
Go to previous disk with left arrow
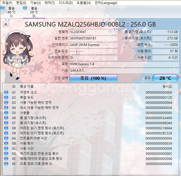coord(6,24)
